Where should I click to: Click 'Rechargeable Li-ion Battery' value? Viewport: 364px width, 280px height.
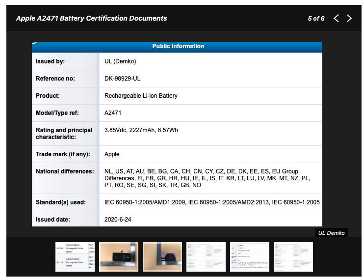click(141, 96)
